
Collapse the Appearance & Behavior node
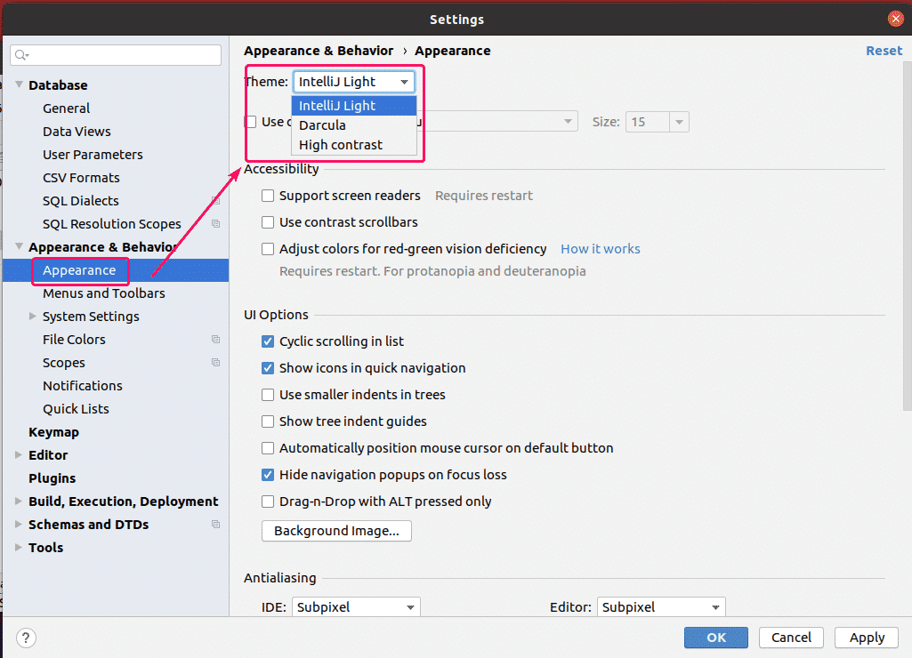tap(20, 247)
